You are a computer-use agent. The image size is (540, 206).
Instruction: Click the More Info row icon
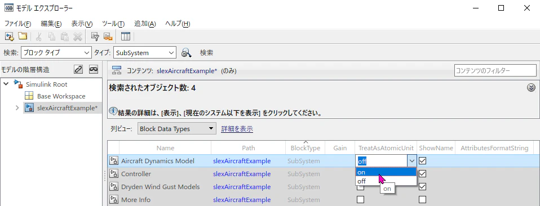click(x=114, y=200)
